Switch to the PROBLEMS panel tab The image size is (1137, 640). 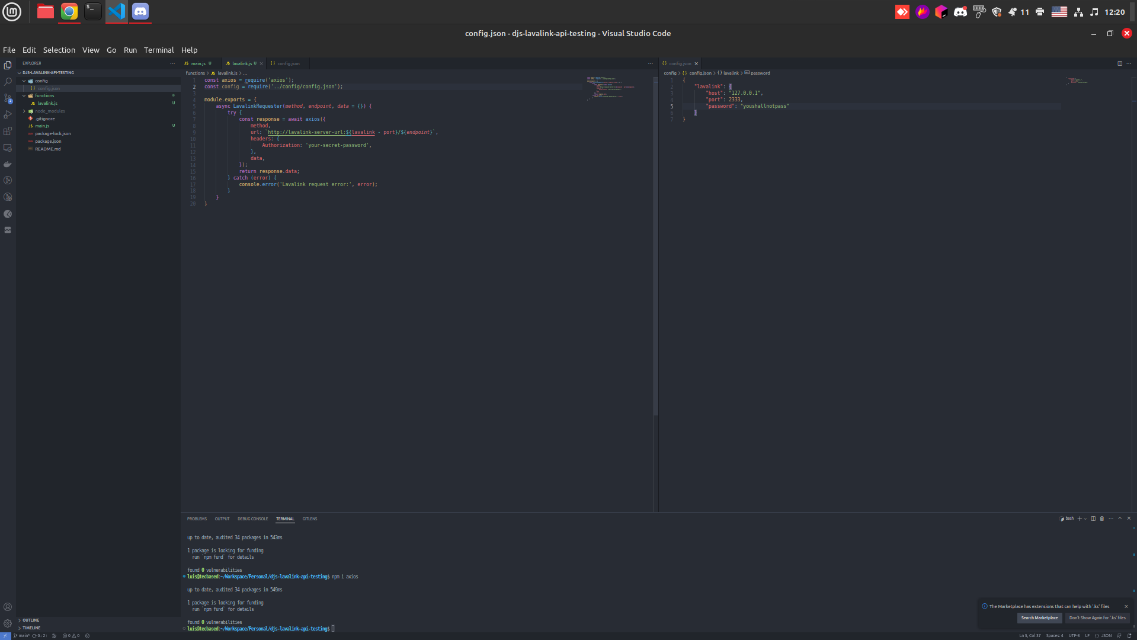coord(197,519)
